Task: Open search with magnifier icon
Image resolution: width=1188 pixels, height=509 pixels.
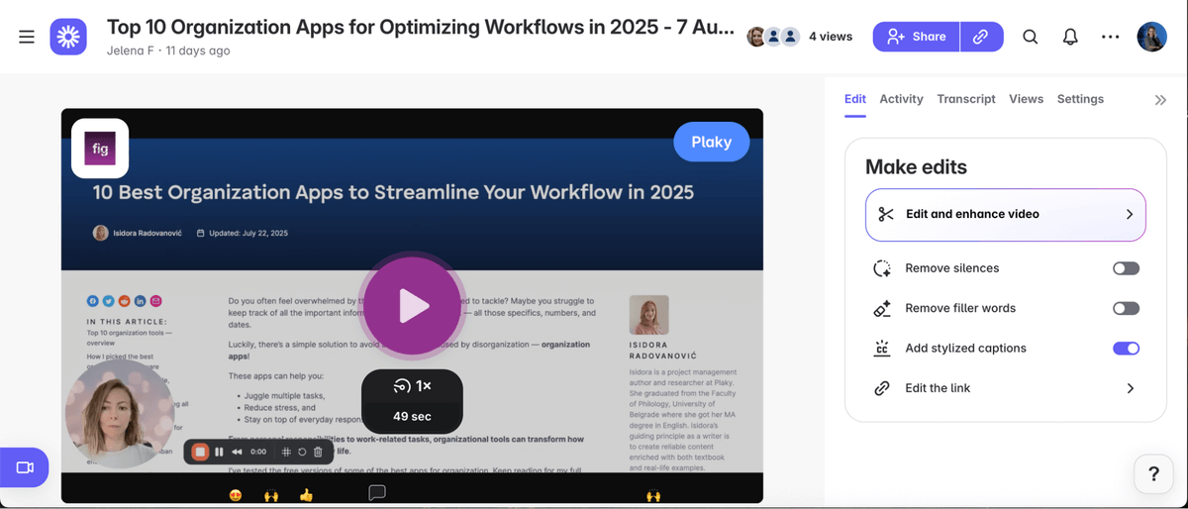Action: [1030, 37]
